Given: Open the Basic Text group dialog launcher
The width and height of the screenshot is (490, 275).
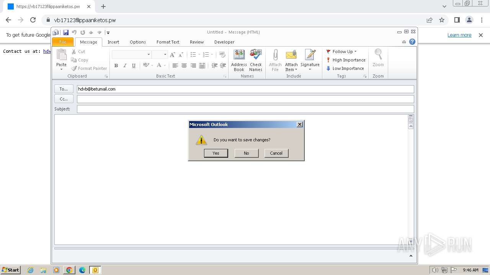Looking at the screenshot, I should (x=225, y=76).
